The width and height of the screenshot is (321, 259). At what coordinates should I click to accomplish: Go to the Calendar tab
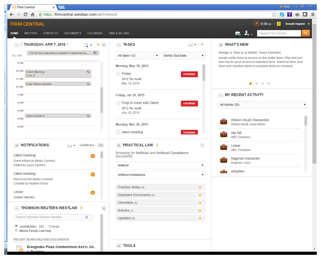pyautogui.click(x=95, y=33)
